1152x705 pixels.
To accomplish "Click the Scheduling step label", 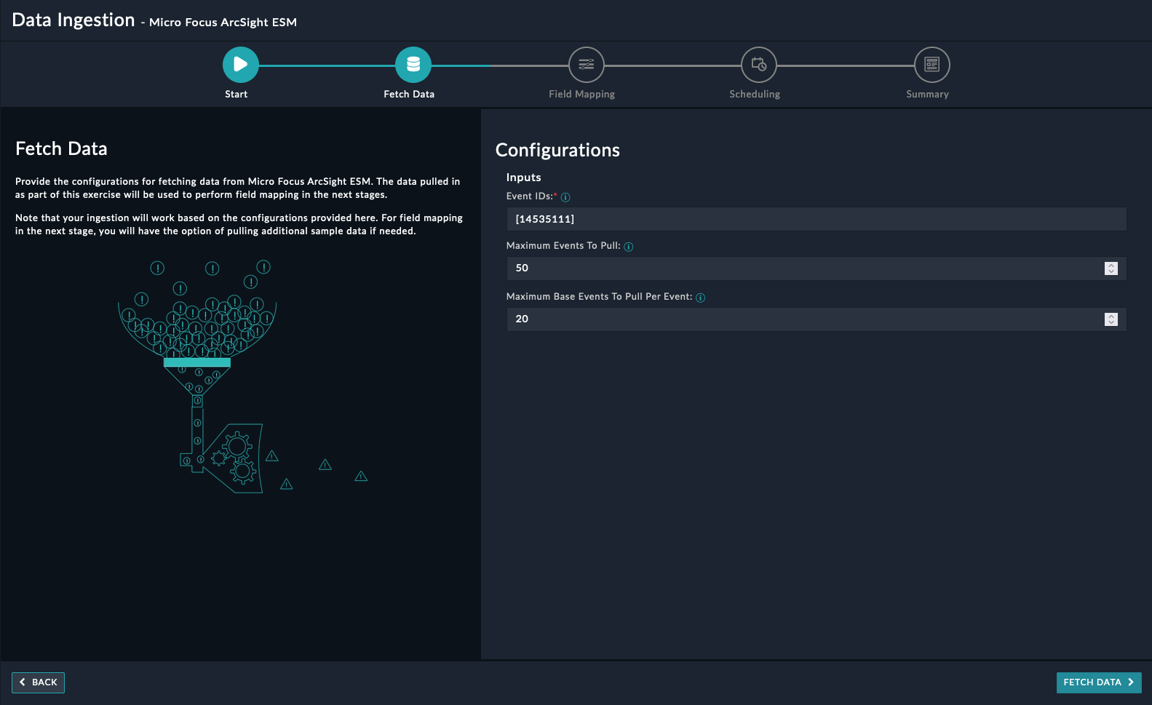I will click(754, 95).
